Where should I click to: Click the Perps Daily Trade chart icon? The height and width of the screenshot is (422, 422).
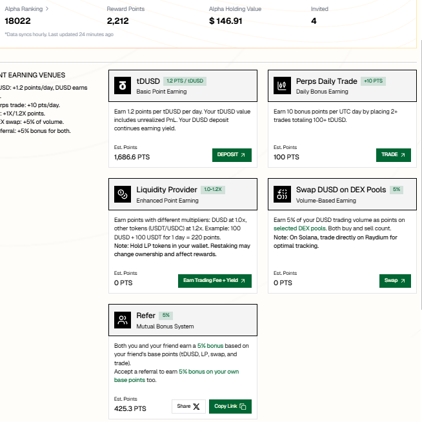(282, 86)
